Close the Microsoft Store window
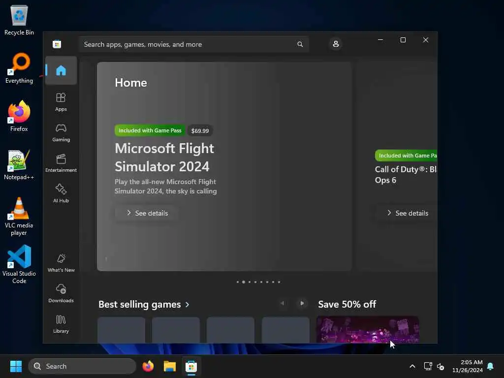The height and width of the screenshot is (378, 504). click(426, 40)
